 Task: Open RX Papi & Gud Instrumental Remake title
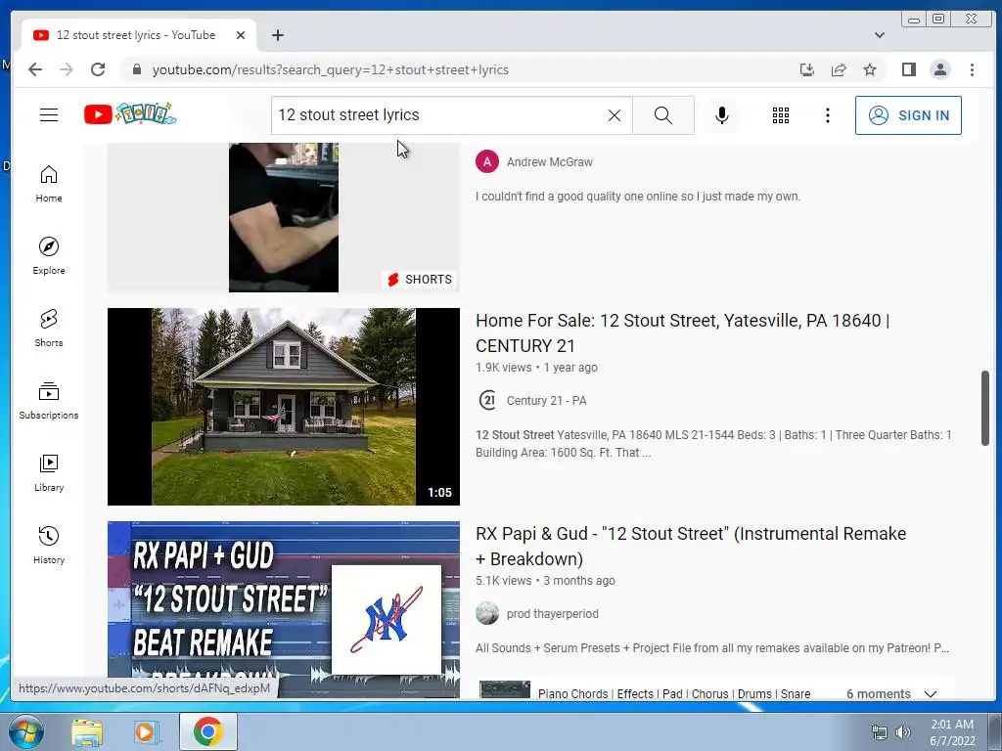tap(691, 546)
